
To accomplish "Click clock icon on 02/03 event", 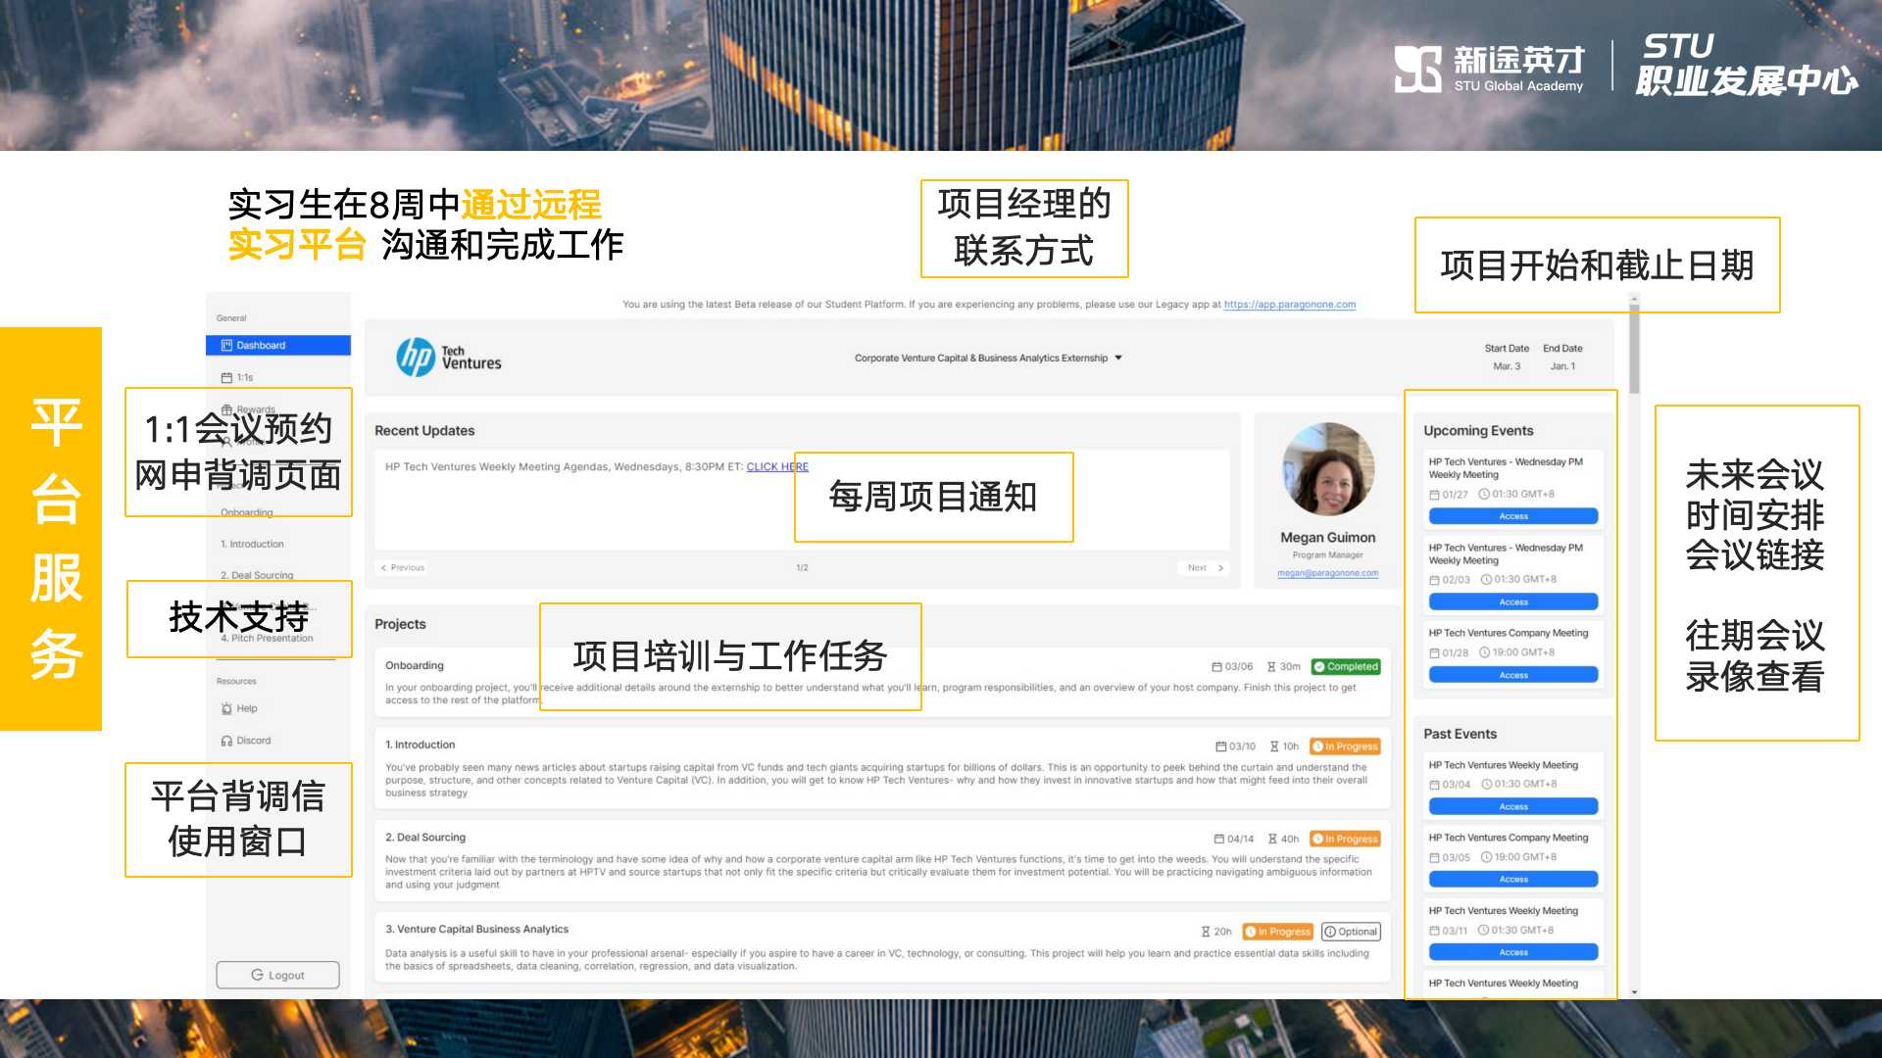I will pos(1486,579).
